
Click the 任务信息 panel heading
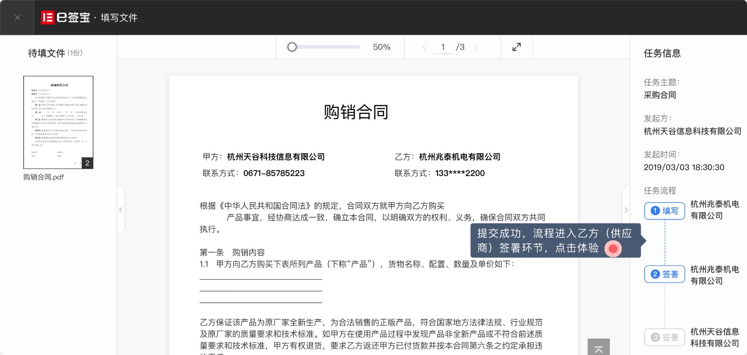tap(662, 53)
